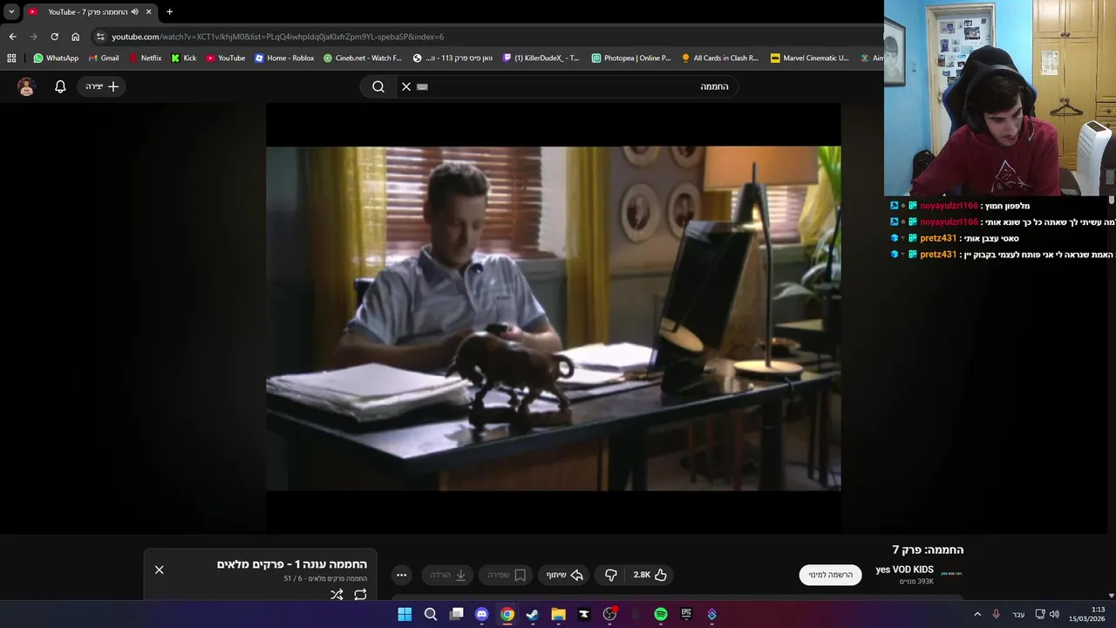Open the YouTube notifications bell
This screenshot has width=1116, height=628.
coord(60,86)
